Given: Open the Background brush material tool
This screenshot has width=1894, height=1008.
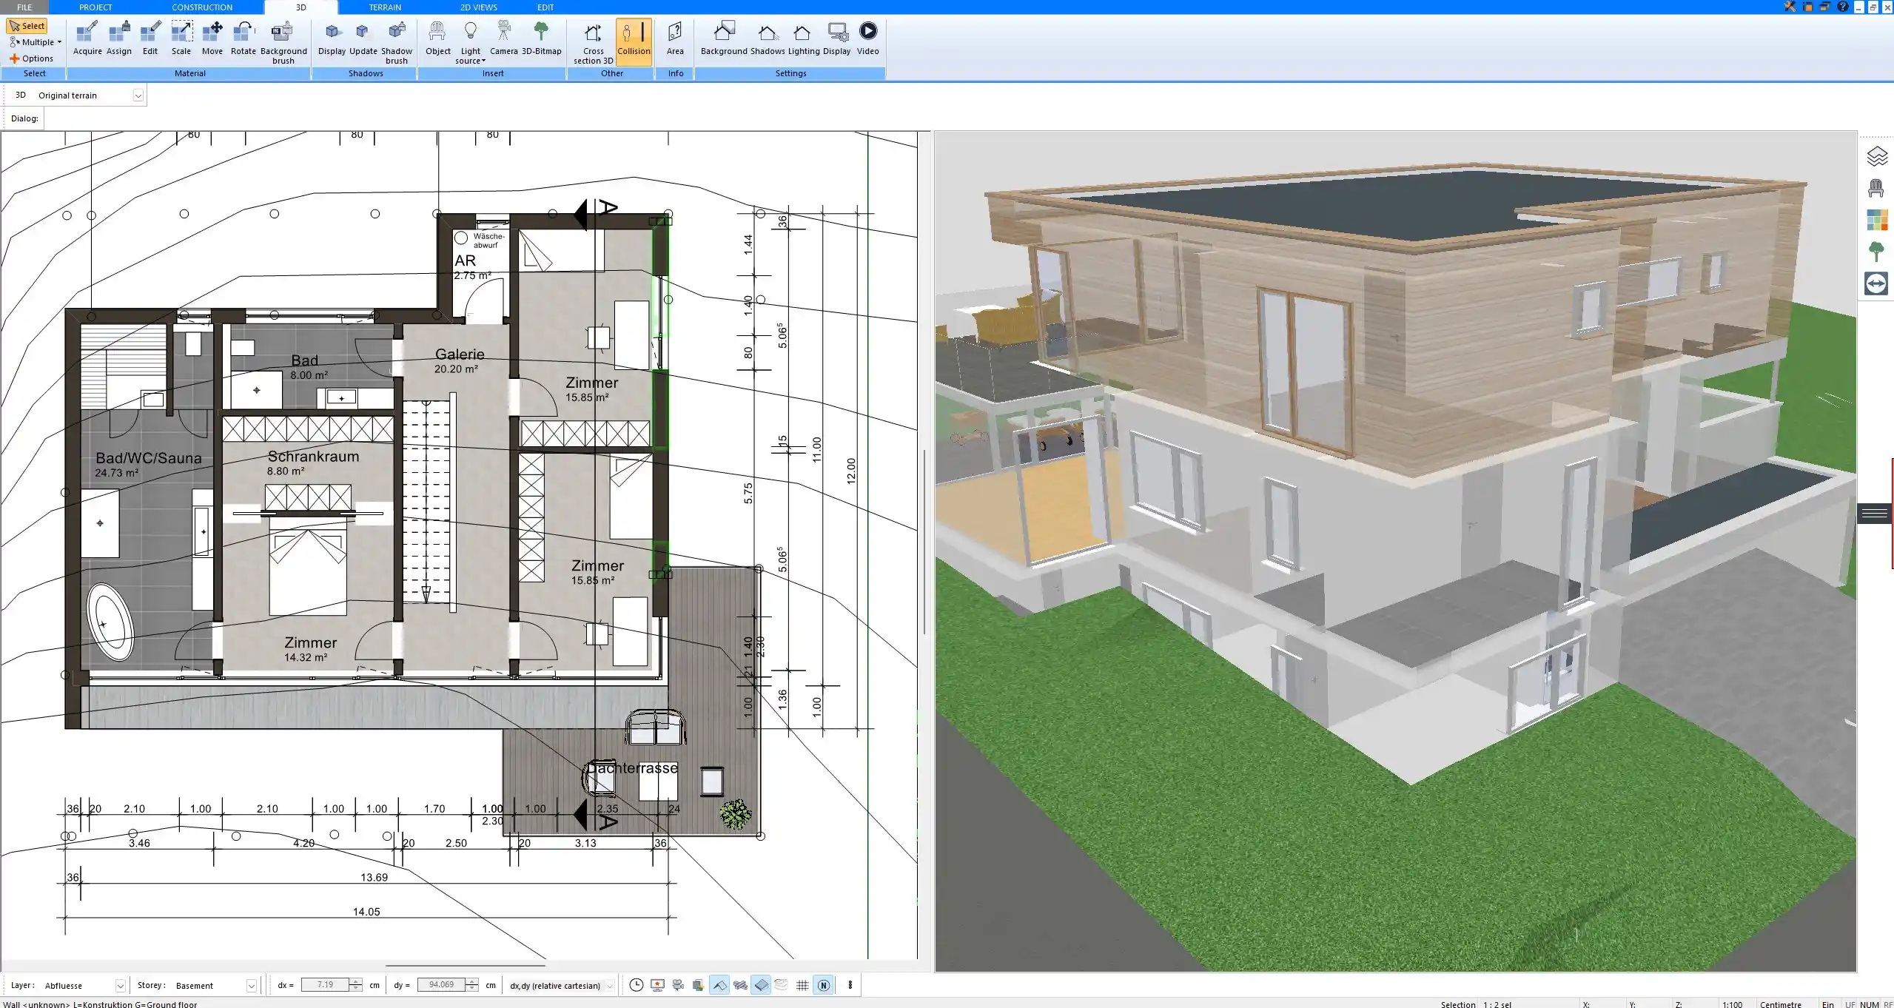Looking at the screenshot, I should pos(283,41).
